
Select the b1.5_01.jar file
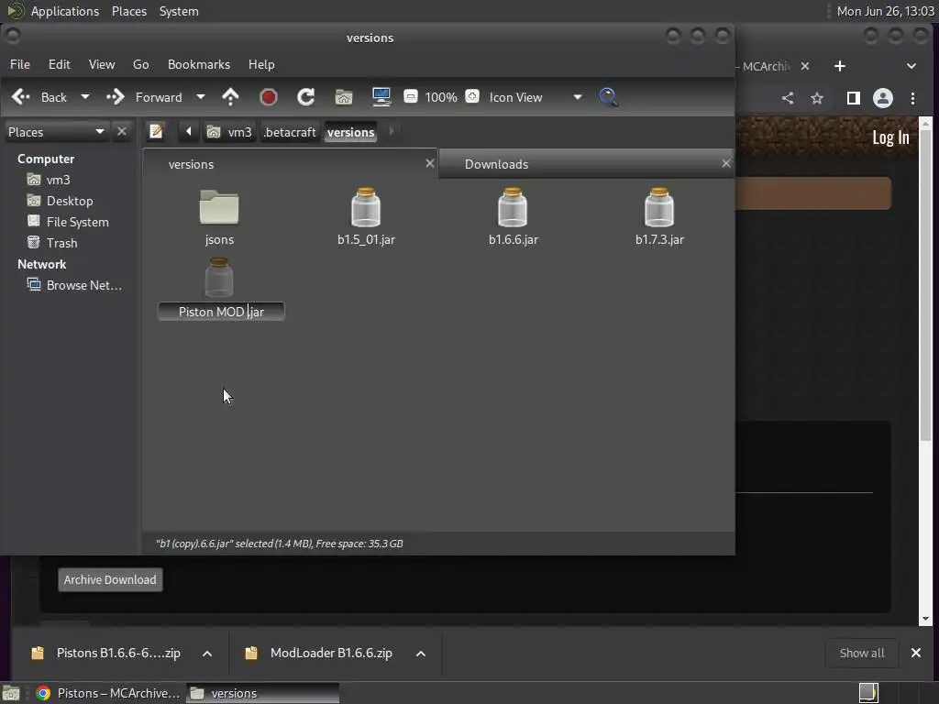click(x=366, y=217)
